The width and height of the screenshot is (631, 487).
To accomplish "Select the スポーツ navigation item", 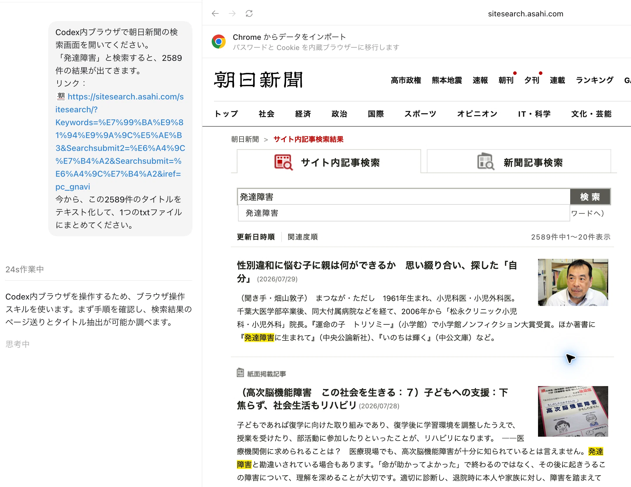I will (420, 114).
